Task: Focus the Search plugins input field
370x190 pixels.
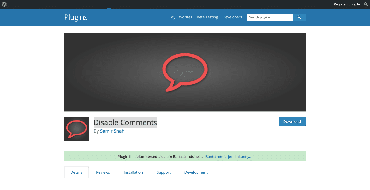Action: [270, 17]
